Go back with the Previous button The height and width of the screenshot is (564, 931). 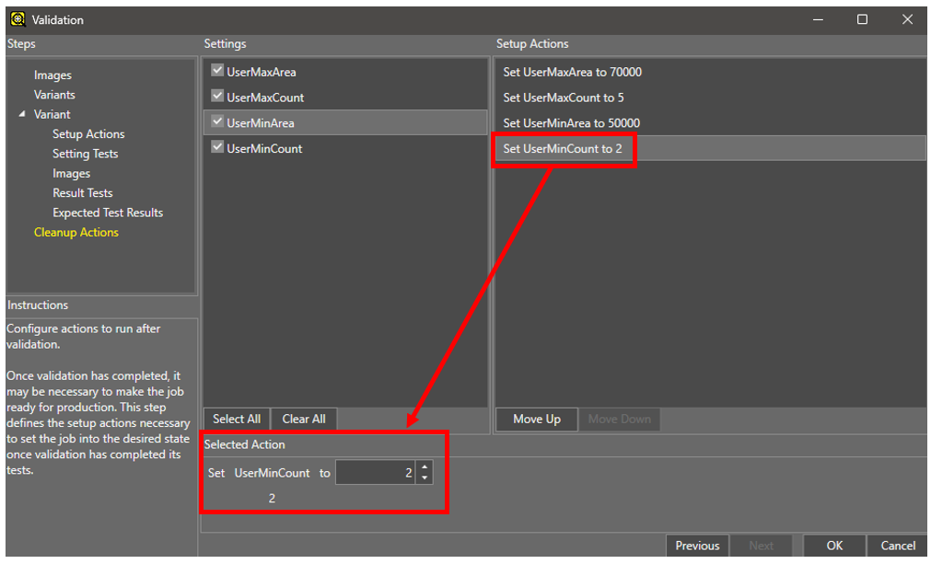point(697,546)
